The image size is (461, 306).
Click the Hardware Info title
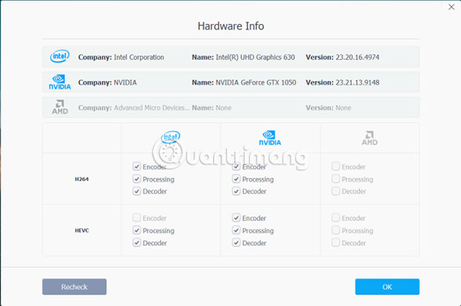[x=230, y=26]
